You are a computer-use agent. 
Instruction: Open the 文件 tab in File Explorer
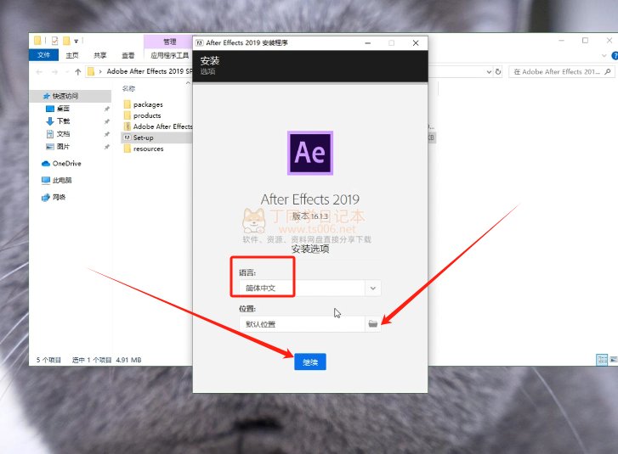point(43,55)
